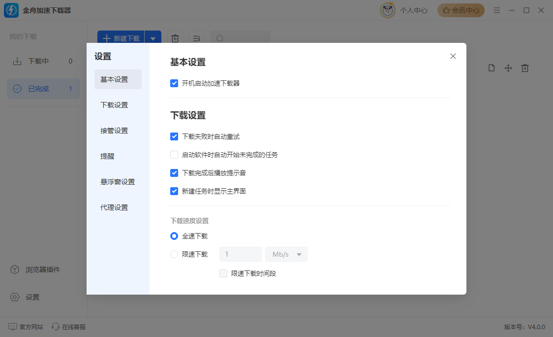Click the toolbar sort list icon
The width and height of the screenshot is (553, 337).
click(197, 38)
